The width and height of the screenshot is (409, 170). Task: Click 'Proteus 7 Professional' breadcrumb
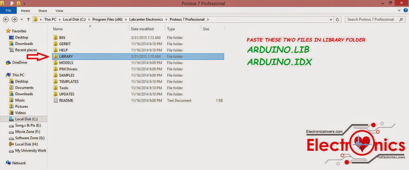coord(187,19)
